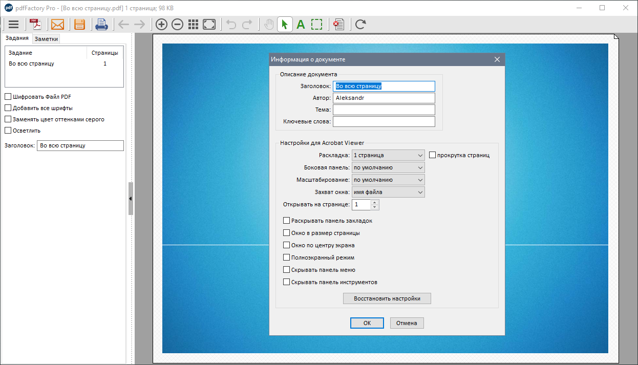Select the dashed rectangle selection tool
The width and height of the screenshot is (638, 365).
click(x=316, y=24)
